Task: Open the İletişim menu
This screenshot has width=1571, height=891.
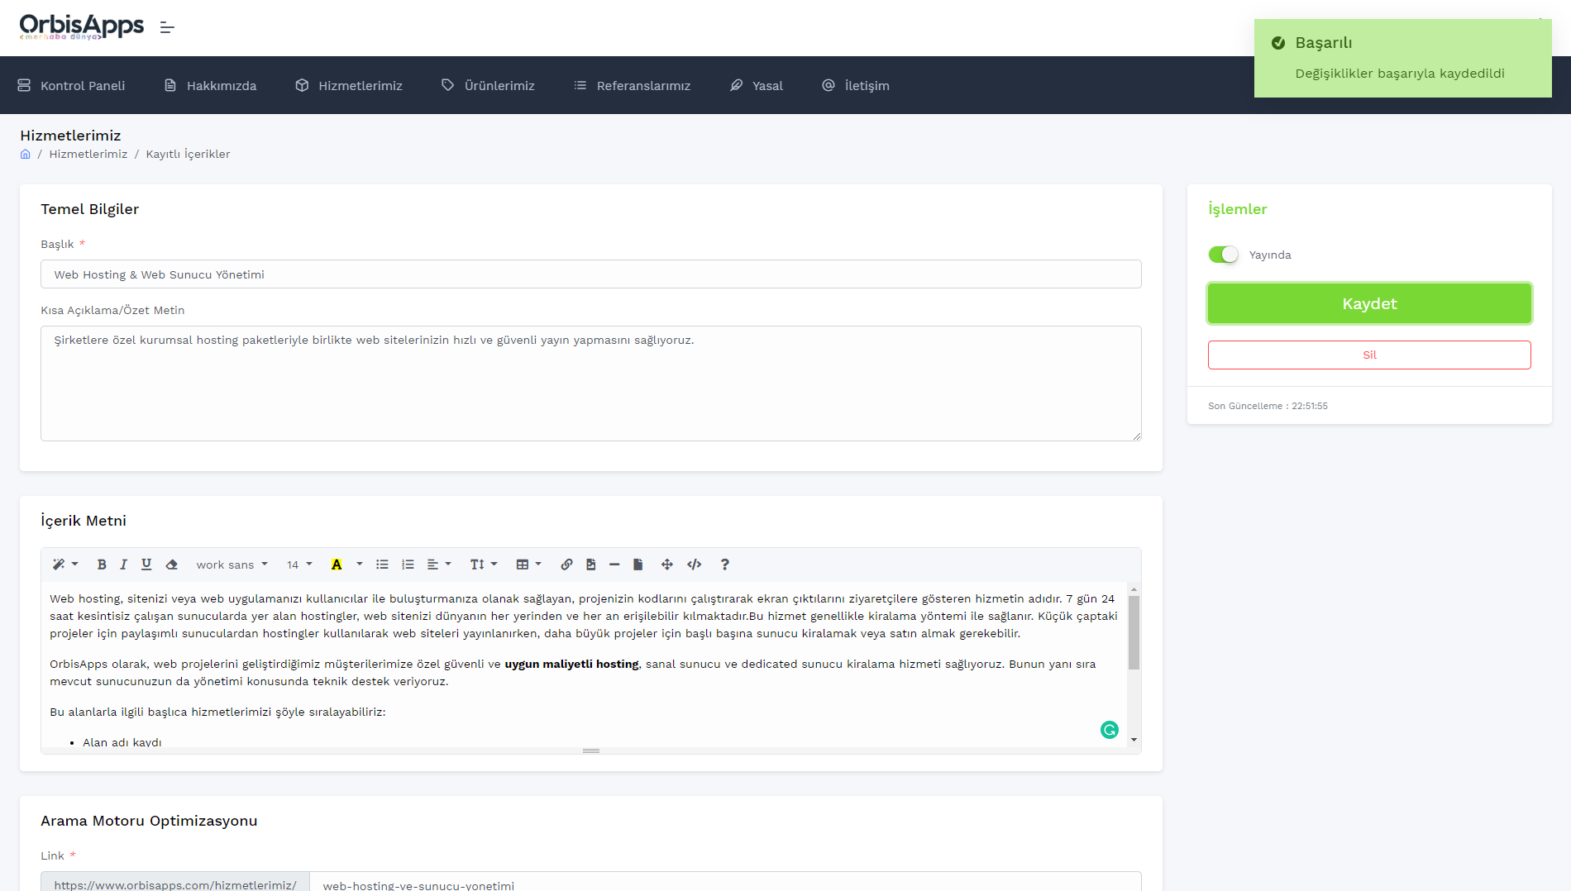Action: point(856,85)
